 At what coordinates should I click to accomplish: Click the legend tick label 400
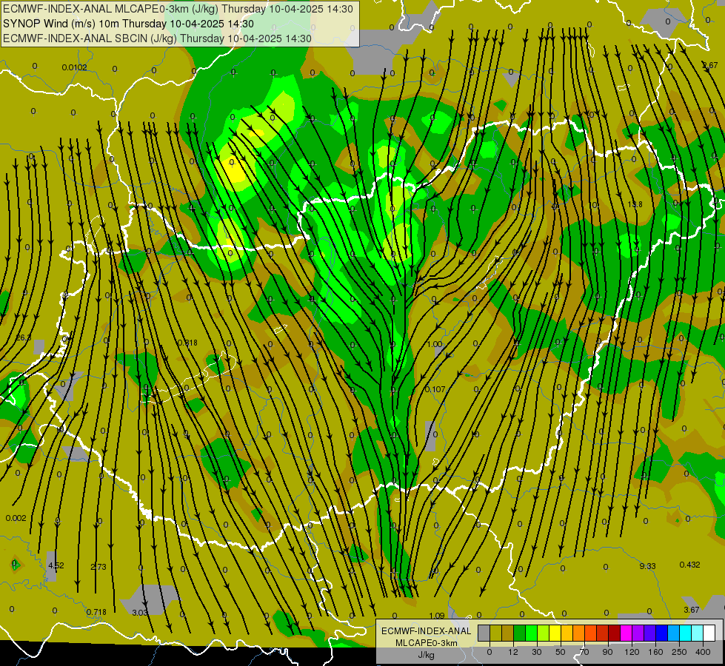click(x=703, y=652)
